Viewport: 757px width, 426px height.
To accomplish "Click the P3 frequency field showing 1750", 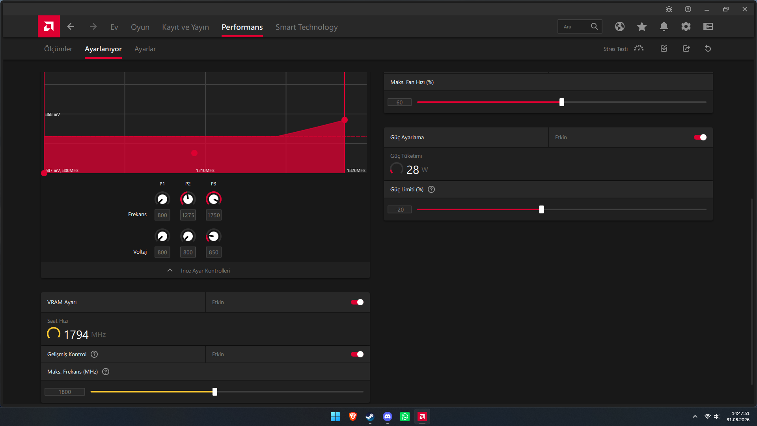I will tap(214, 215).
